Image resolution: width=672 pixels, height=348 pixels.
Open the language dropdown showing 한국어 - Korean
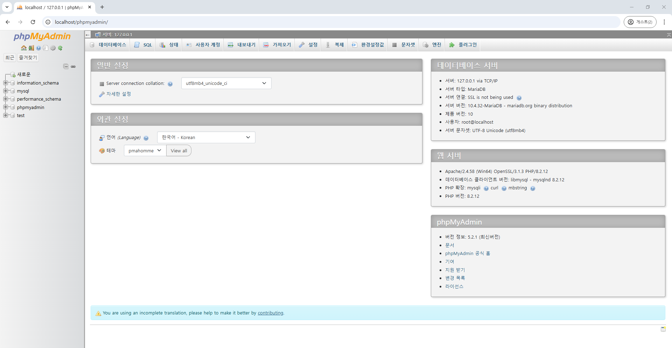(206, 137)
